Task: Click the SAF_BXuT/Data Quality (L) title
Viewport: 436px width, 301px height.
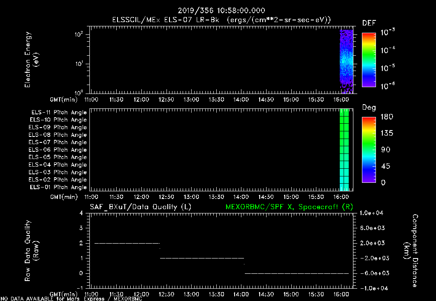Action: [141, 207]
